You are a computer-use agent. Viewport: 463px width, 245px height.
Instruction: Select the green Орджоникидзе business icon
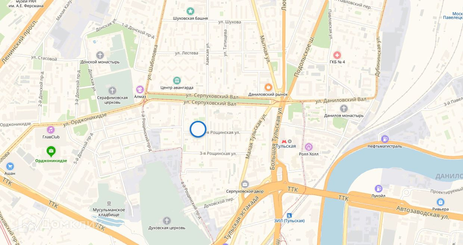51,151
